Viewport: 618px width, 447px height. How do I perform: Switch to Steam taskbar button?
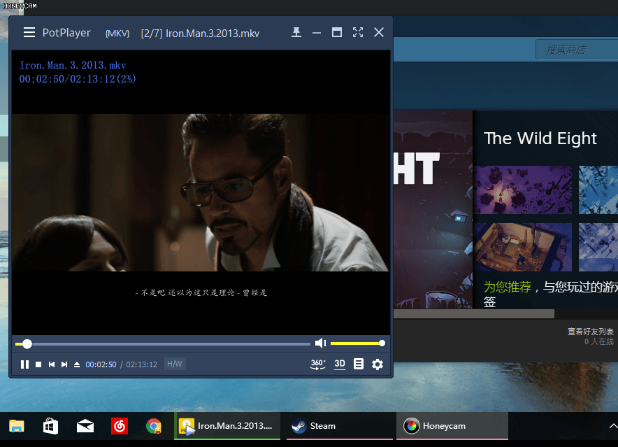339,426
